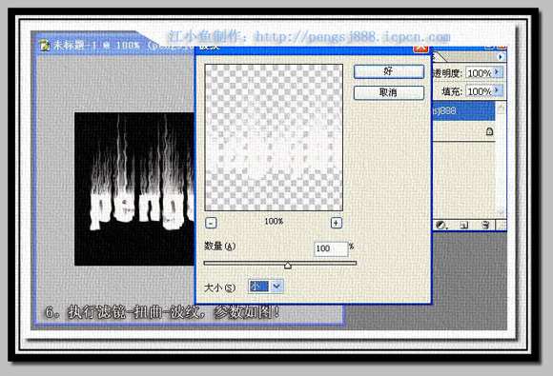Click the 数量 amount value field
Image resolution: width=553 pixels, height=376 pixels.
pyautogui.click(x=331, y=248)
